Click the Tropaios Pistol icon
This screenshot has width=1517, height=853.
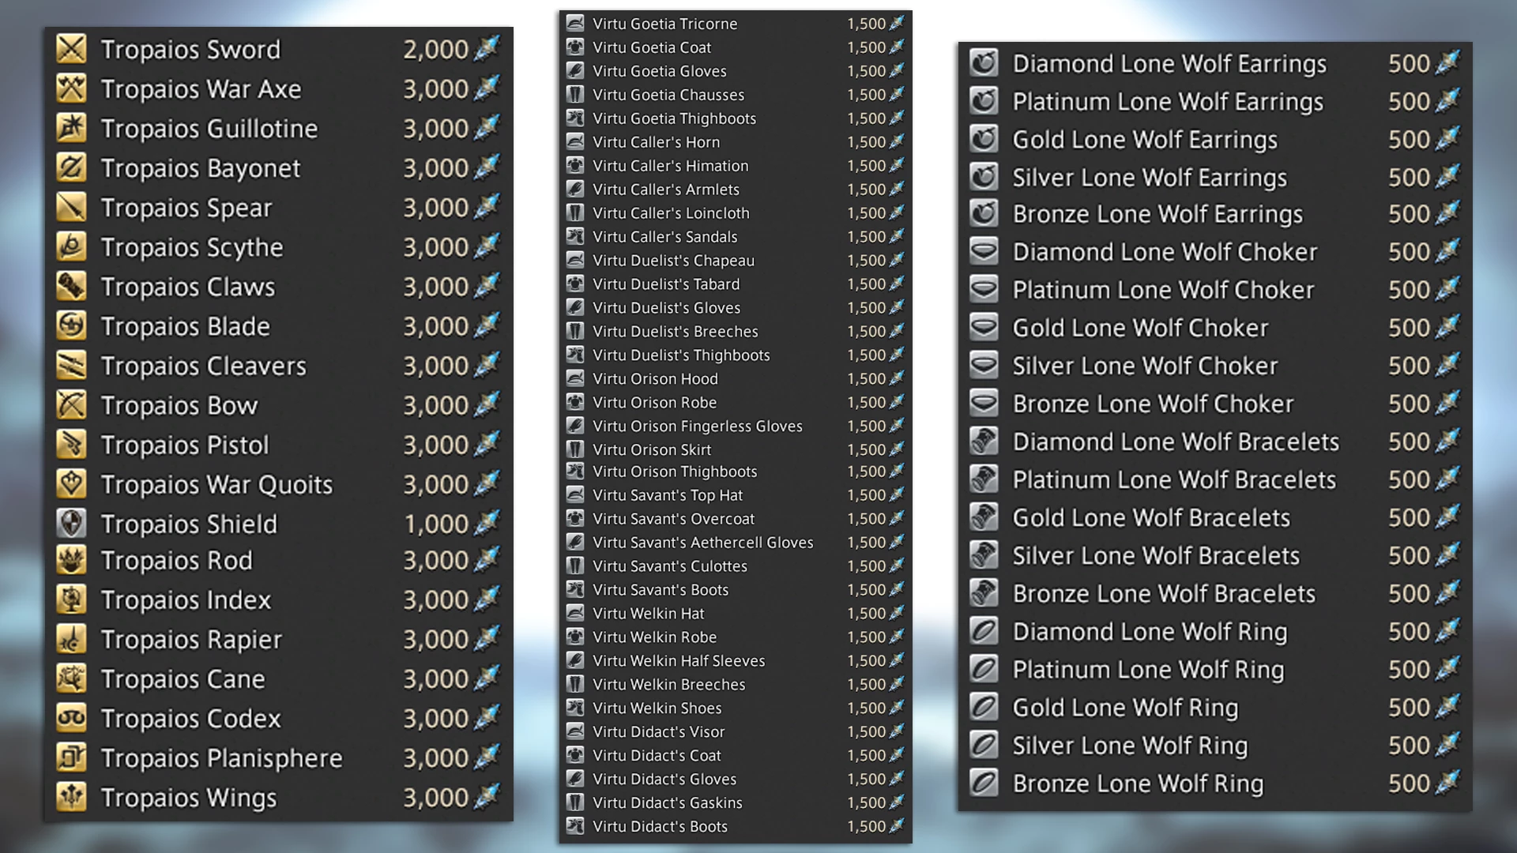coord(71,445)
